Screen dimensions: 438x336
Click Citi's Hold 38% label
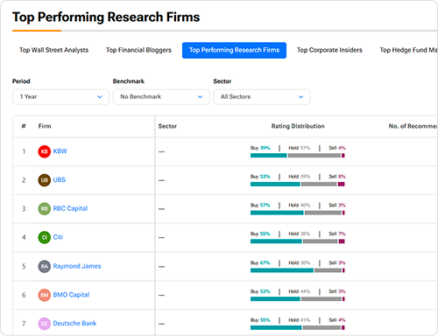(x=300, y=234)
